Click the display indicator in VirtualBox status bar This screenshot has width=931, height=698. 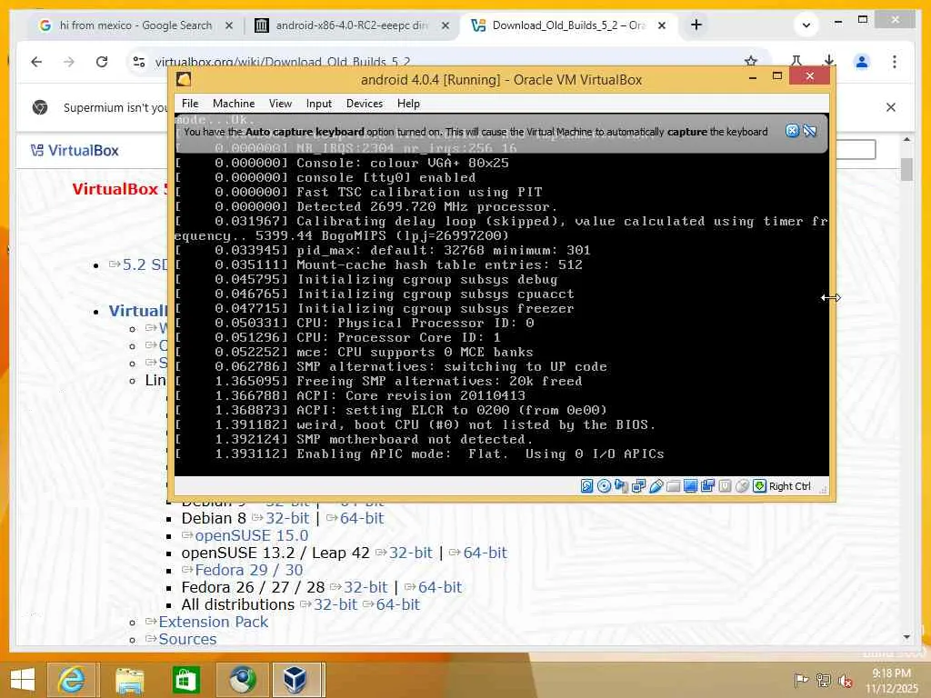690,486
